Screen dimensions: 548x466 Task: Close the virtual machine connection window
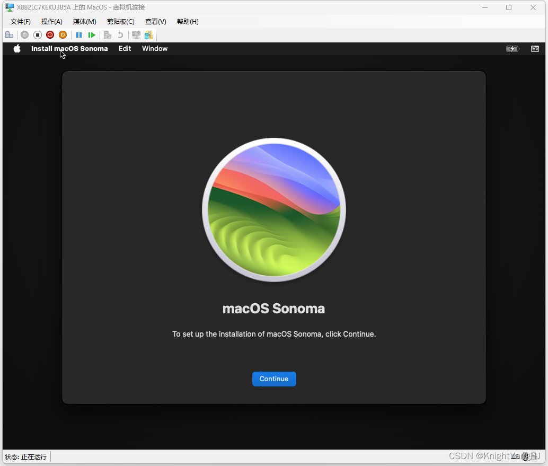[533, 7]
